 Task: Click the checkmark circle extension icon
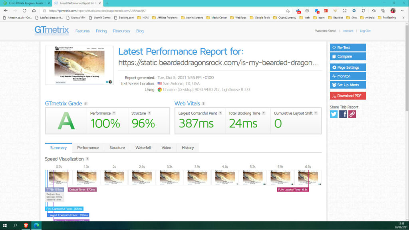click(307, 11)
